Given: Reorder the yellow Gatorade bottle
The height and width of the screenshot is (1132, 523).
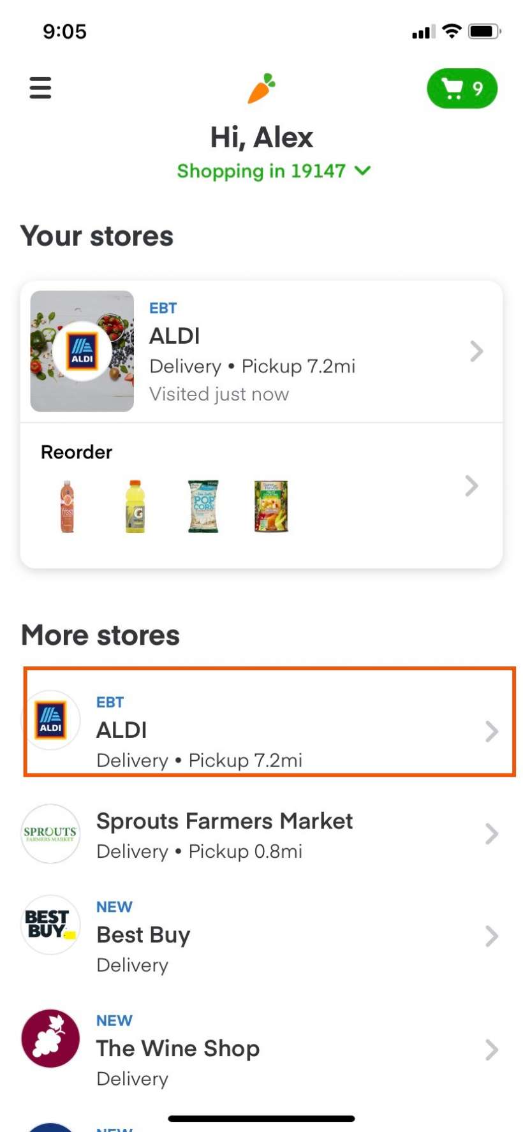Looking at the screenshot, I should click(135, 506).
